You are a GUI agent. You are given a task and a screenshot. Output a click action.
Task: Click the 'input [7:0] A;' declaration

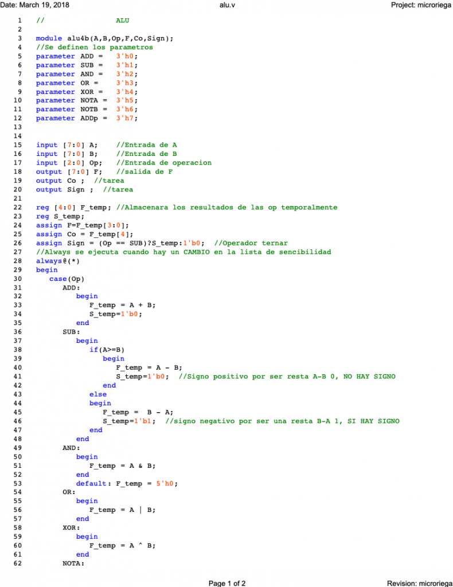pos(67,145)
